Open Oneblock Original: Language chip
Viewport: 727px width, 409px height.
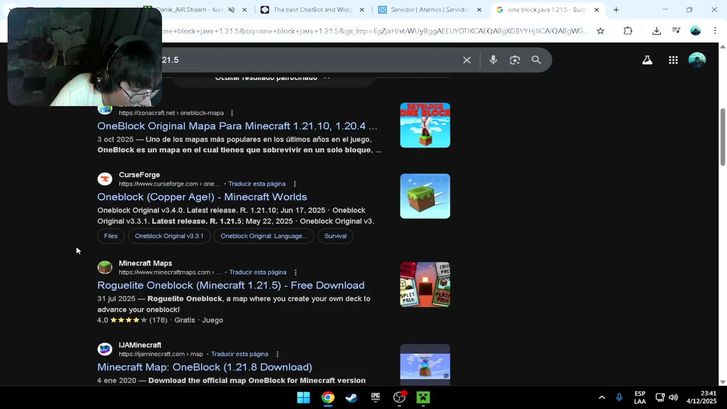coord(264,236)
